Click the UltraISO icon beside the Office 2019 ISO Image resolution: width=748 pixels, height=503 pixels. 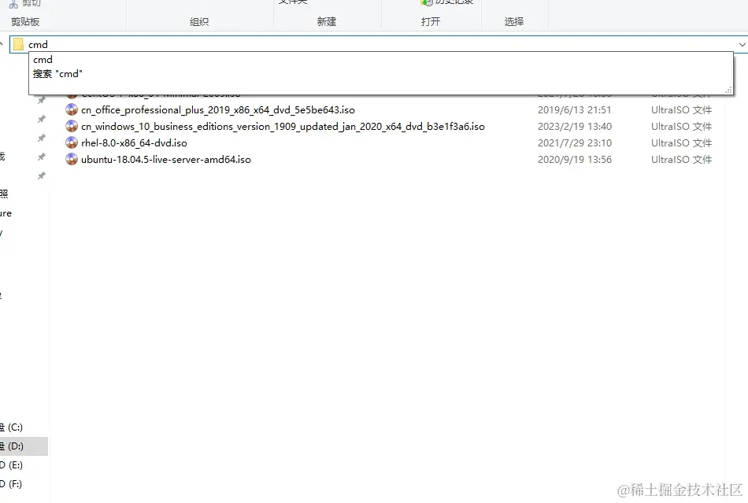72,109
